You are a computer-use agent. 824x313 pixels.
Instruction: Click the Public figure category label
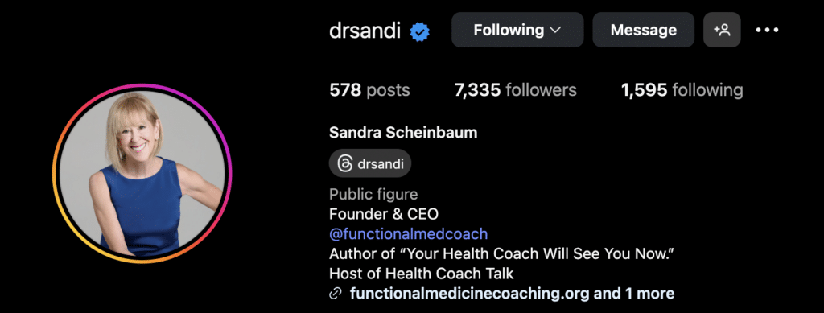(373, 194)
